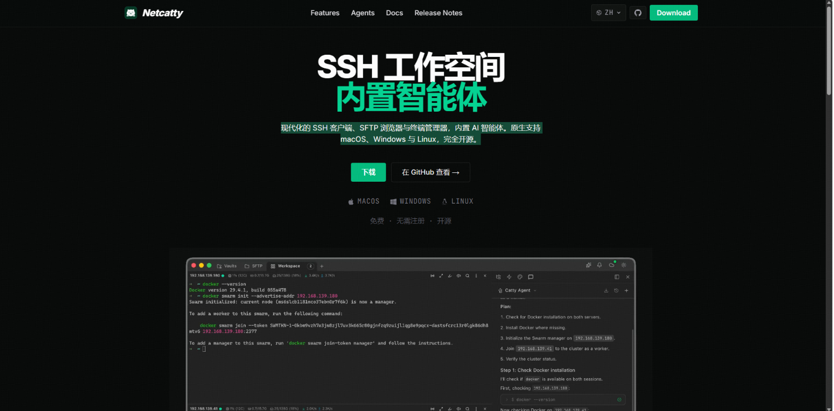
Task: Click the globe icon in the language selector
Action: click(599, 13)
